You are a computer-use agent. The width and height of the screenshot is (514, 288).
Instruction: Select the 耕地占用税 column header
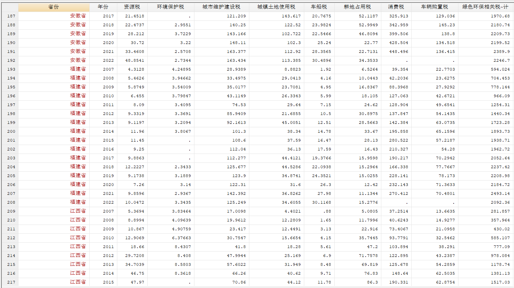357,7
